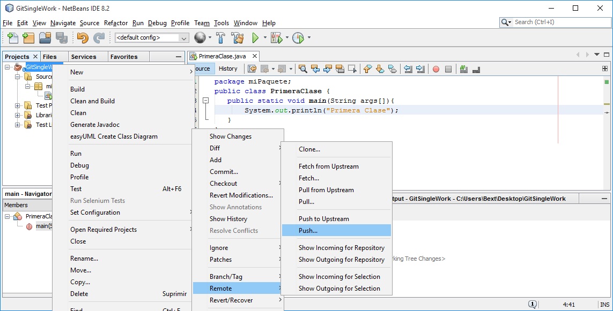Open the default config dropdown
The image size is (613, 311).
152,38
